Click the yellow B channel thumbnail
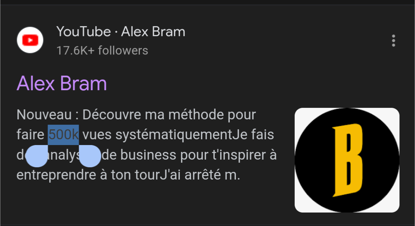The image size is (415, 226). (347, 160)
